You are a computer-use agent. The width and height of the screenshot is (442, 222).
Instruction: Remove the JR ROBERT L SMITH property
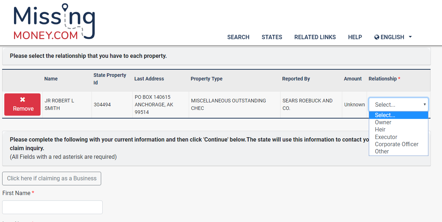(22, 105)
